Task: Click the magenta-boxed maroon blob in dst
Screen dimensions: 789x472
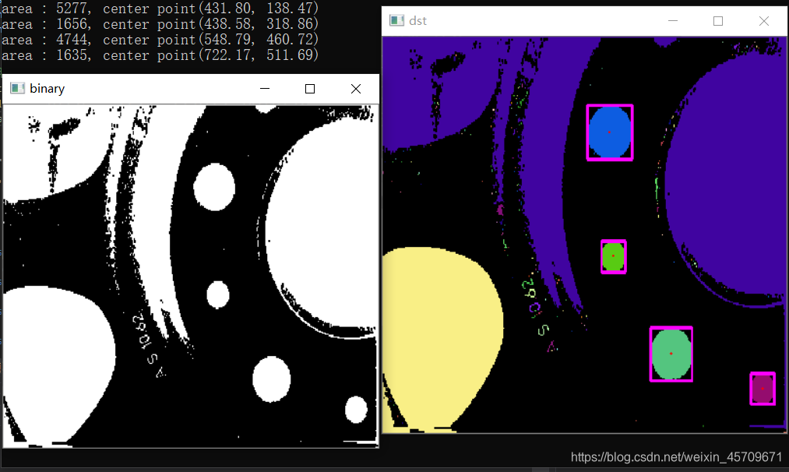Action: click(x=763, y=389)
